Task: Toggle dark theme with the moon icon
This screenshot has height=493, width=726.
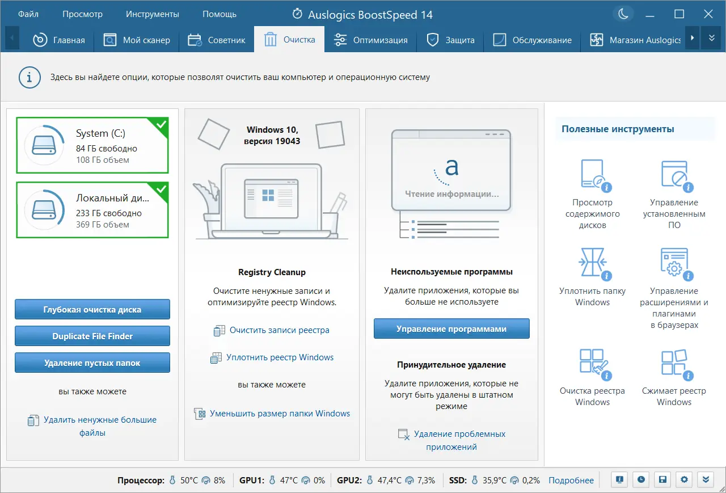Action: tap(623, 14)
